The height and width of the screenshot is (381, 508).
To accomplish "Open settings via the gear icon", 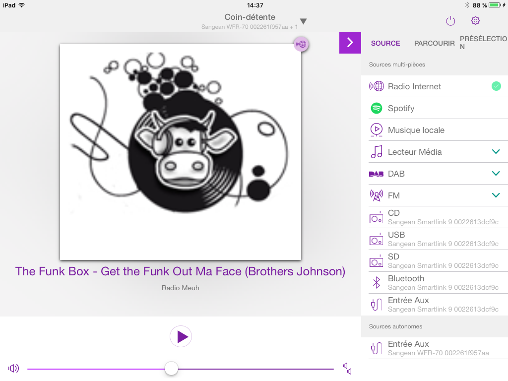I will (x=475, y=21).
